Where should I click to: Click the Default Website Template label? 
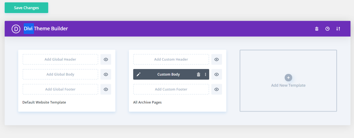(44, 102)
